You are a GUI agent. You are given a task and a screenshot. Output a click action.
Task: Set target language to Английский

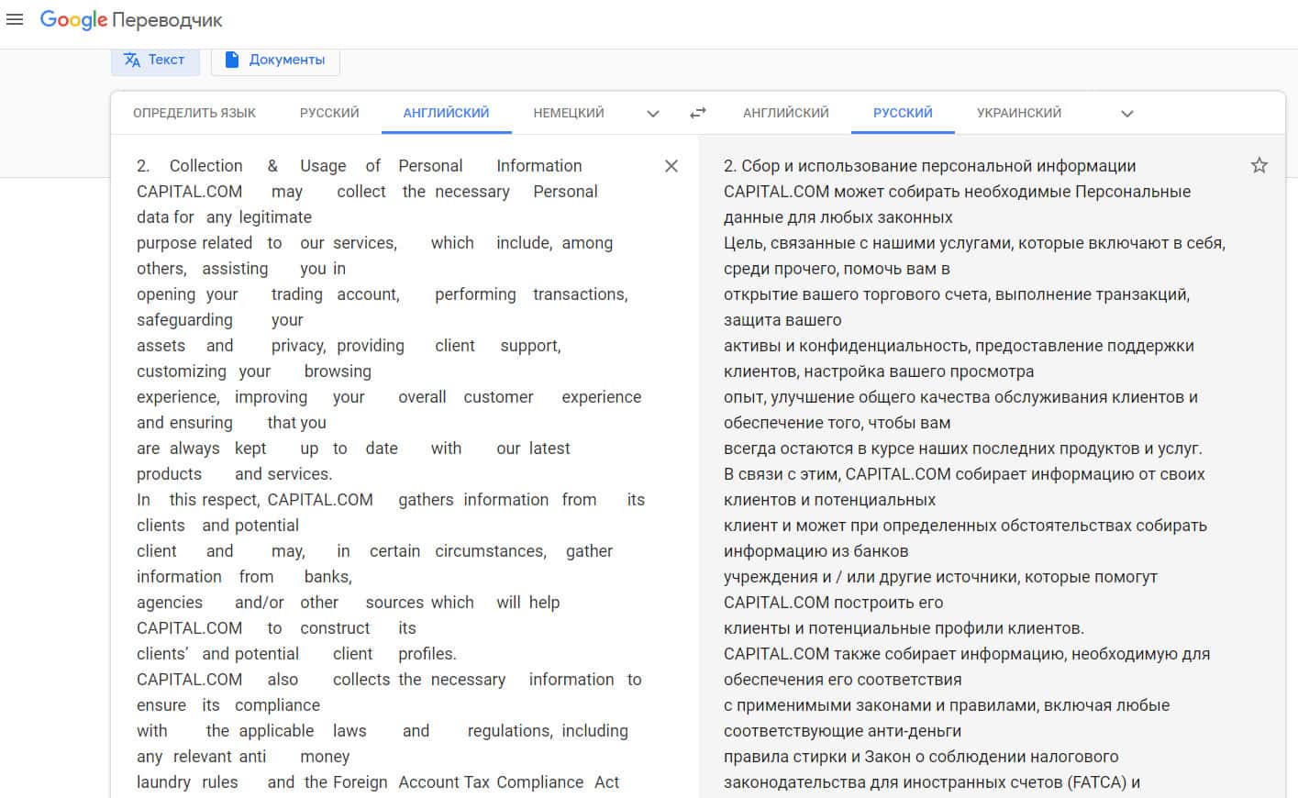point(785,113)
